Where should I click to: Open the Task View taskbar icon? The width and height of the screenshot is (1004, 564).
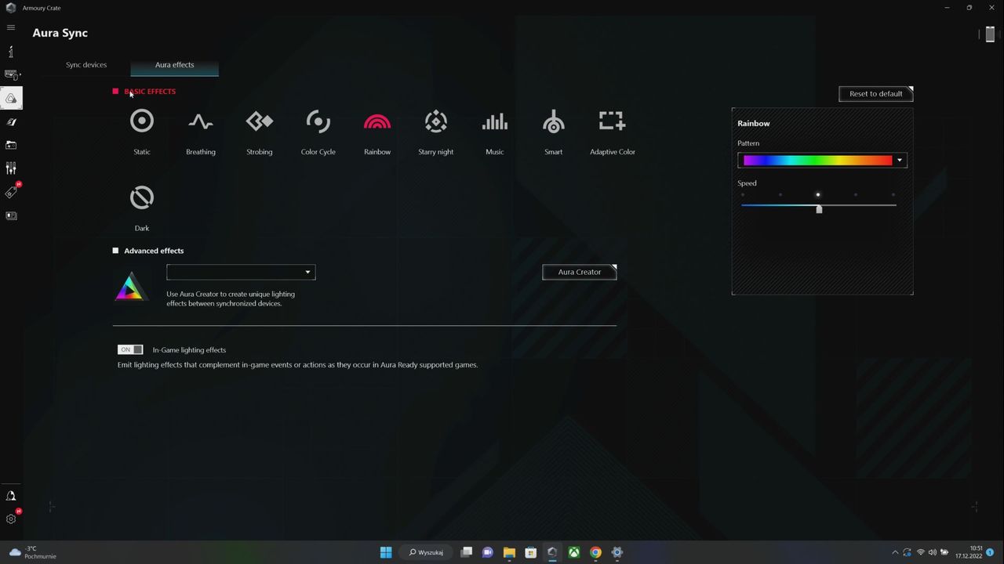(466, 552)
